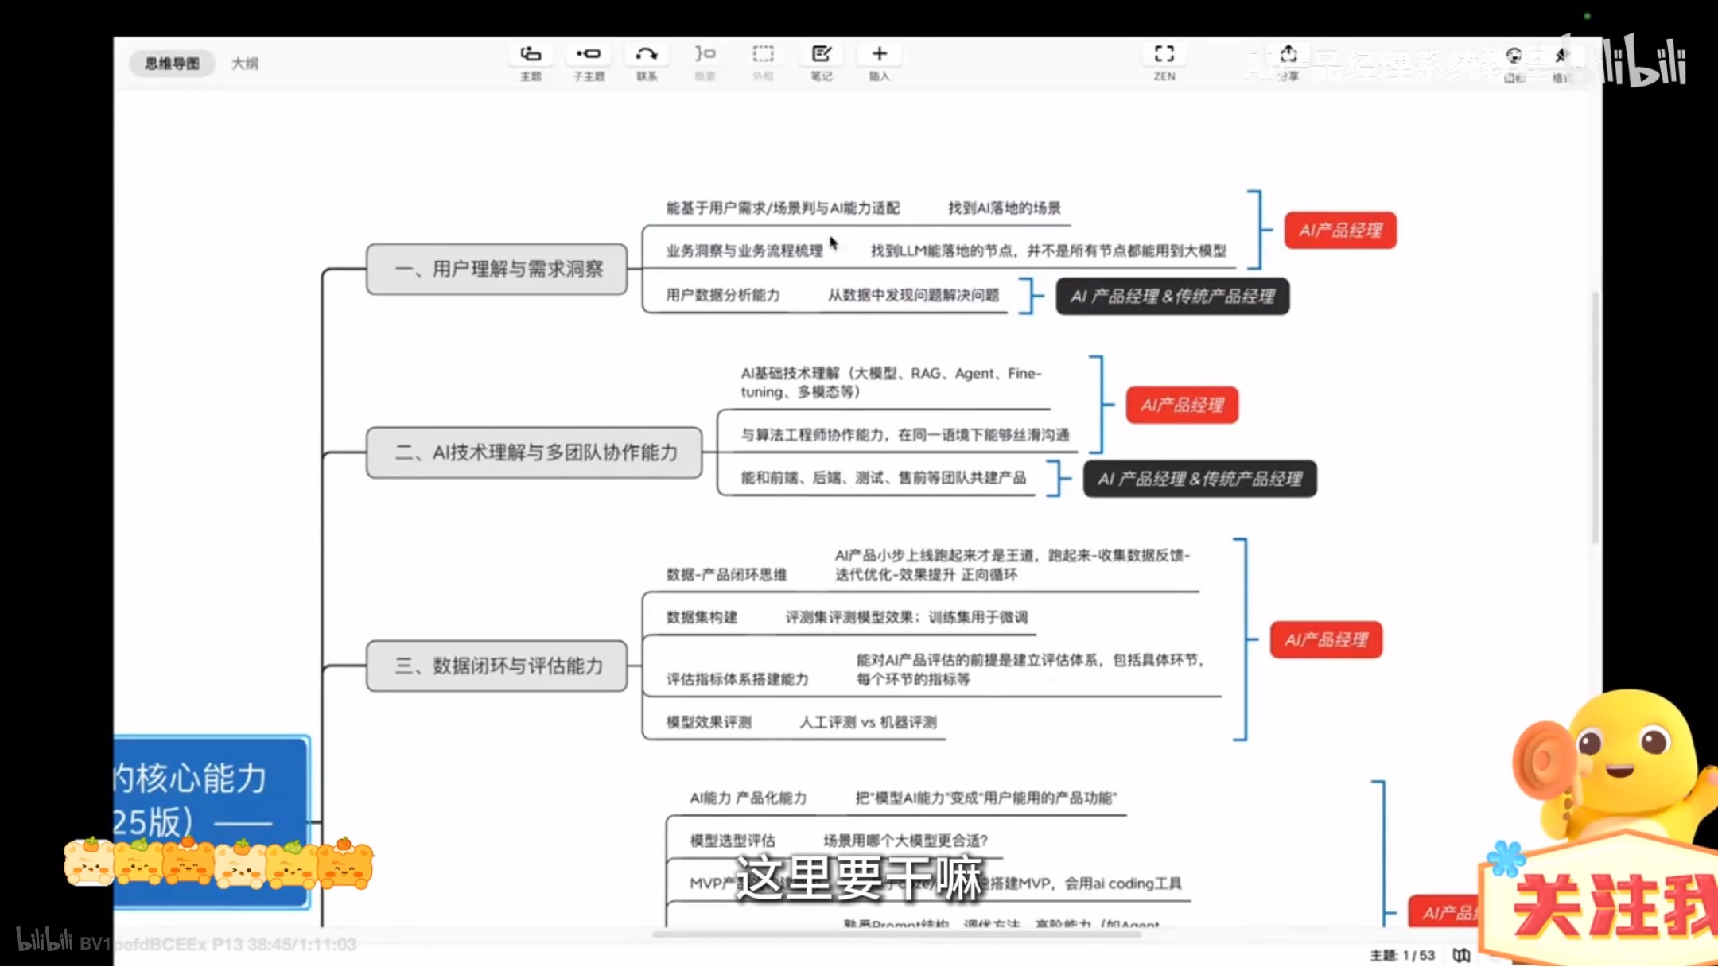
Task: Click the Topic (主题) toolbar icon
Action: click(531, 55)
